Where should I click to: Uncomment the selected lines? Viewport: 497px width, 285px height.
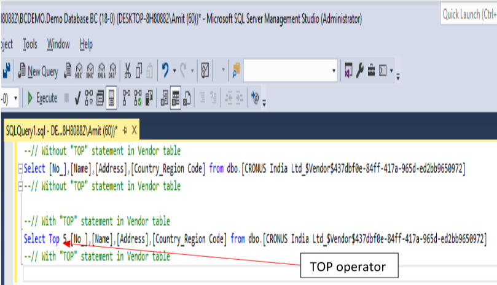tap(214, 98)
